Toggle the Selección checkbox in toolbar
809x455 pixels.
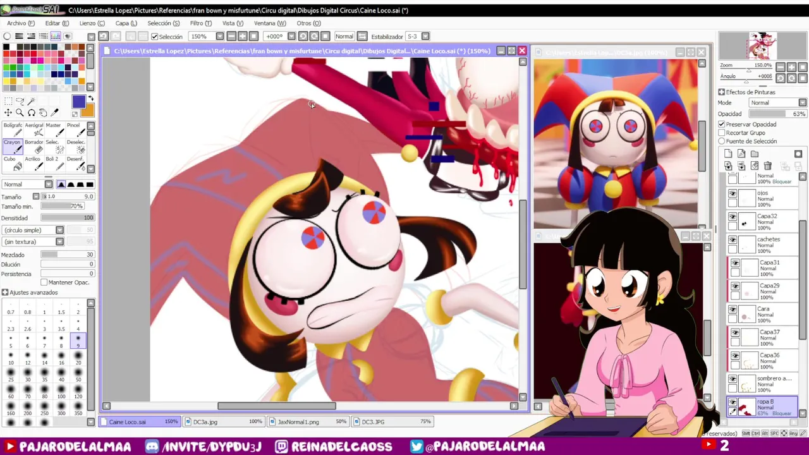[x=155, y=37]
